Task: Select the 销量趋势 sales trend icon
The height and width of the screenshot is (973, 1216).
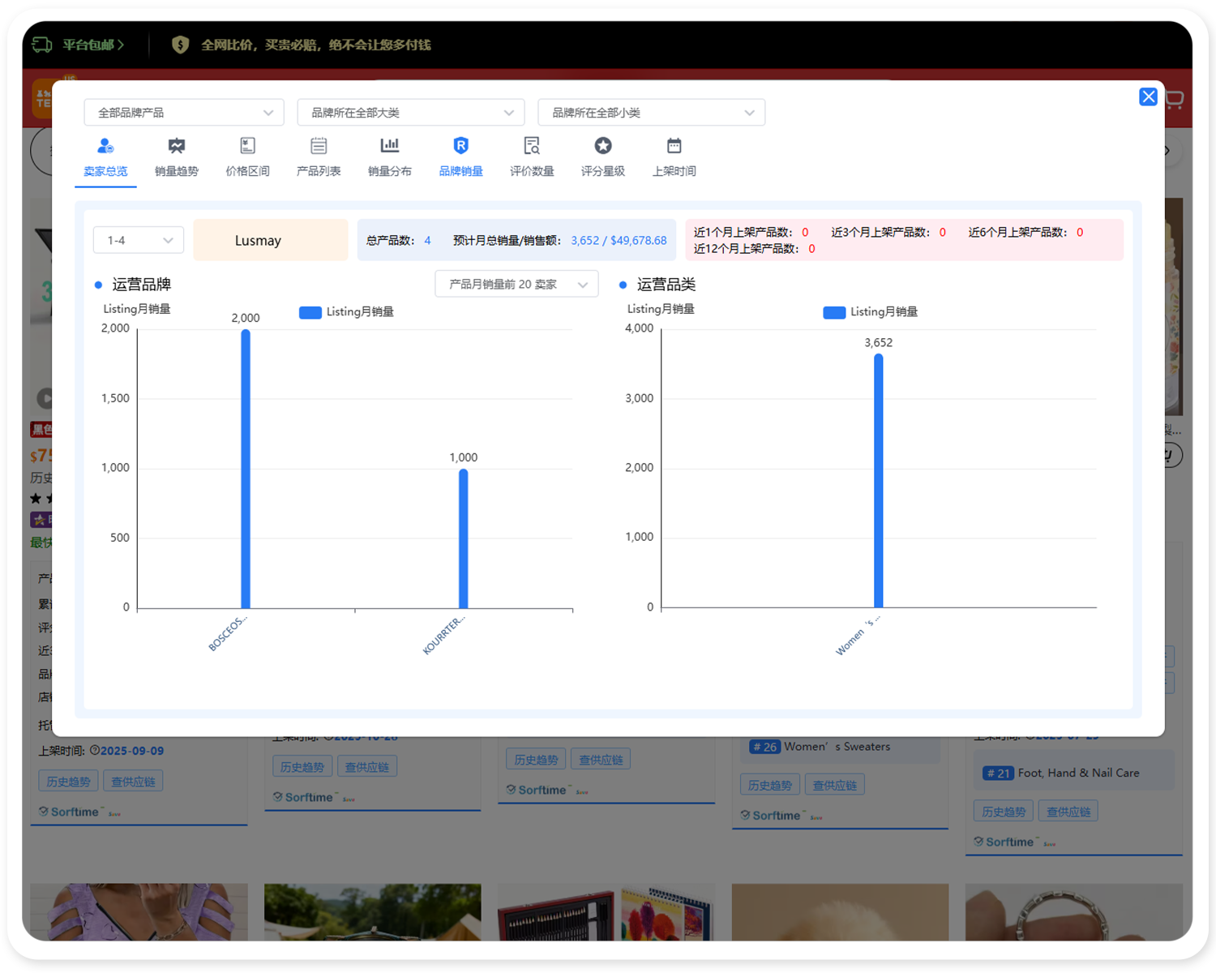Action: [176, 147]
